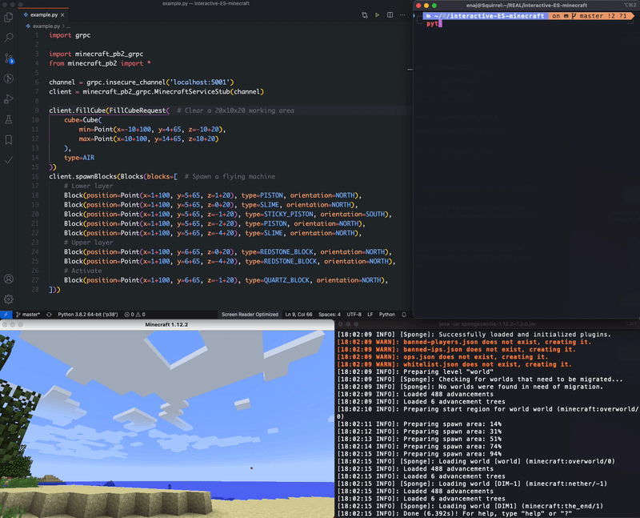Viewport: 640px width, 518px height.
Task: Click the remote window indicator in the status bar
Action: [6, 315]
